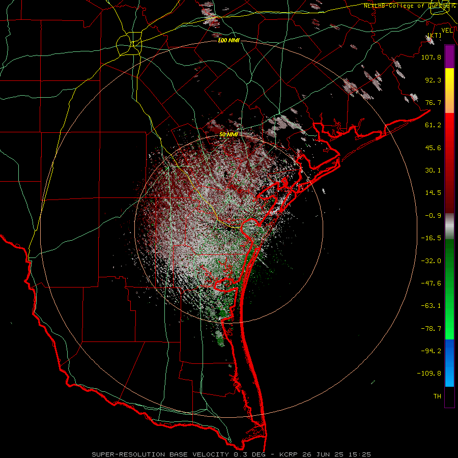Click the yellow-orange band of the color bar
Screen dimensions: 458x458
click(449, 91)
